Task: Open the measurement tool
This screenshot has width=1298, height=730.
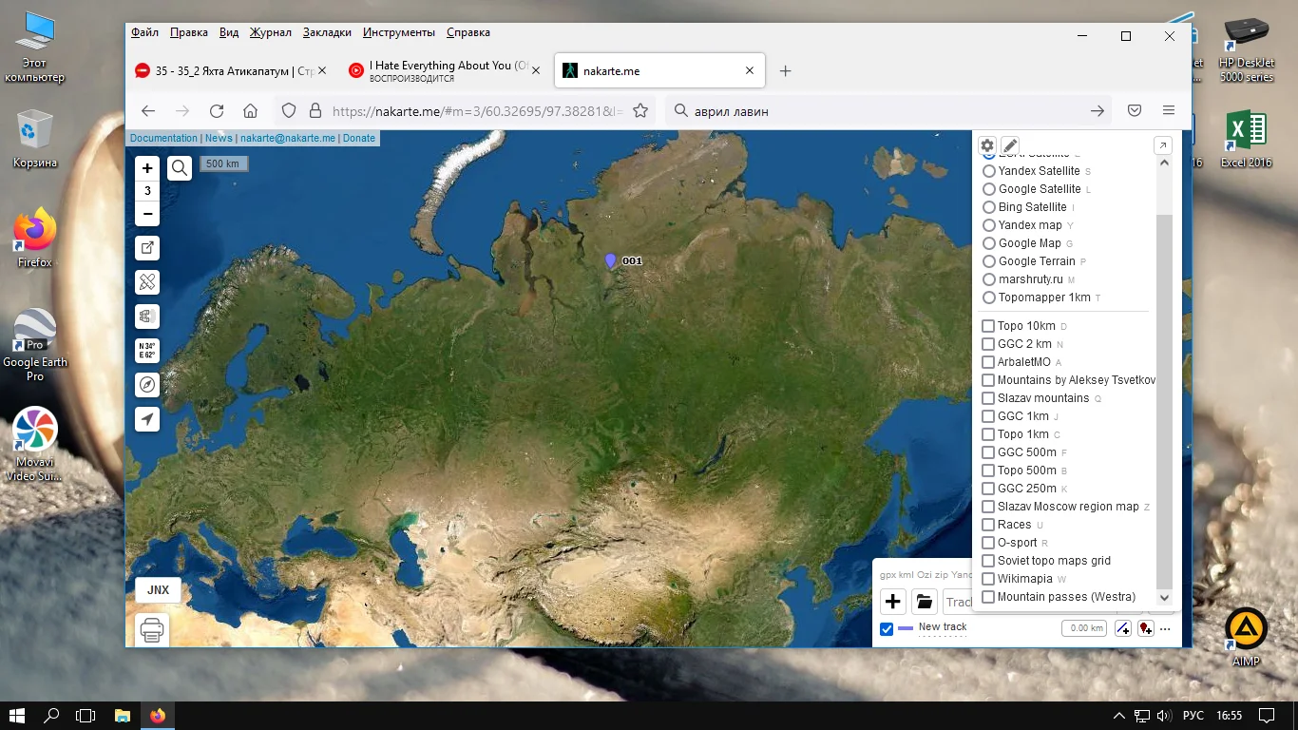Action: tap(146, 281)
